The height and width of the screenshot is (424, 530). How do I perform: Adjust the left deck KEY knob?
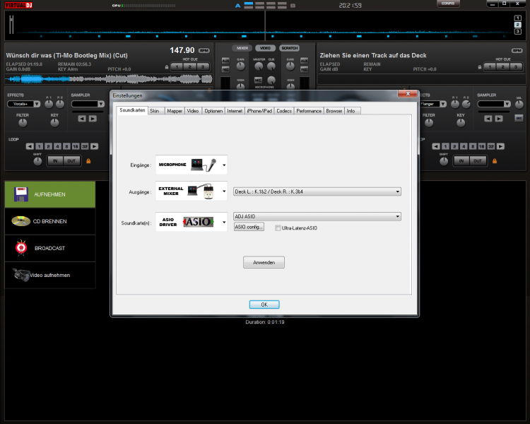(54, 123)
